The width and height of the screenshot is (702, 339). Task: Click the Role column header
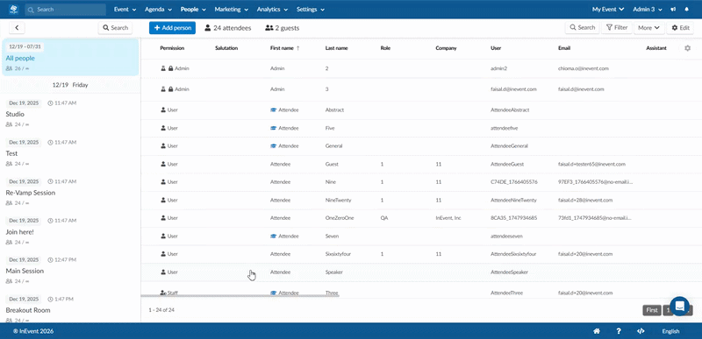pyautogui.click(x=385, y=48)
